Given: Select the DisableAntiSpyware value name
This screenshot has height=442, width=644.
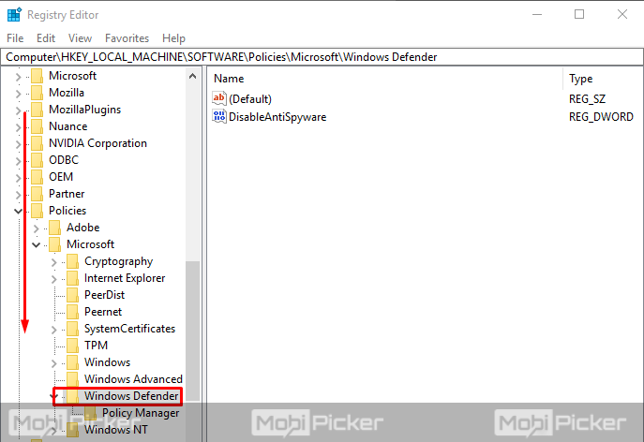Looking at the screenshot, I should pyautogui.click(x=277, y=117).
